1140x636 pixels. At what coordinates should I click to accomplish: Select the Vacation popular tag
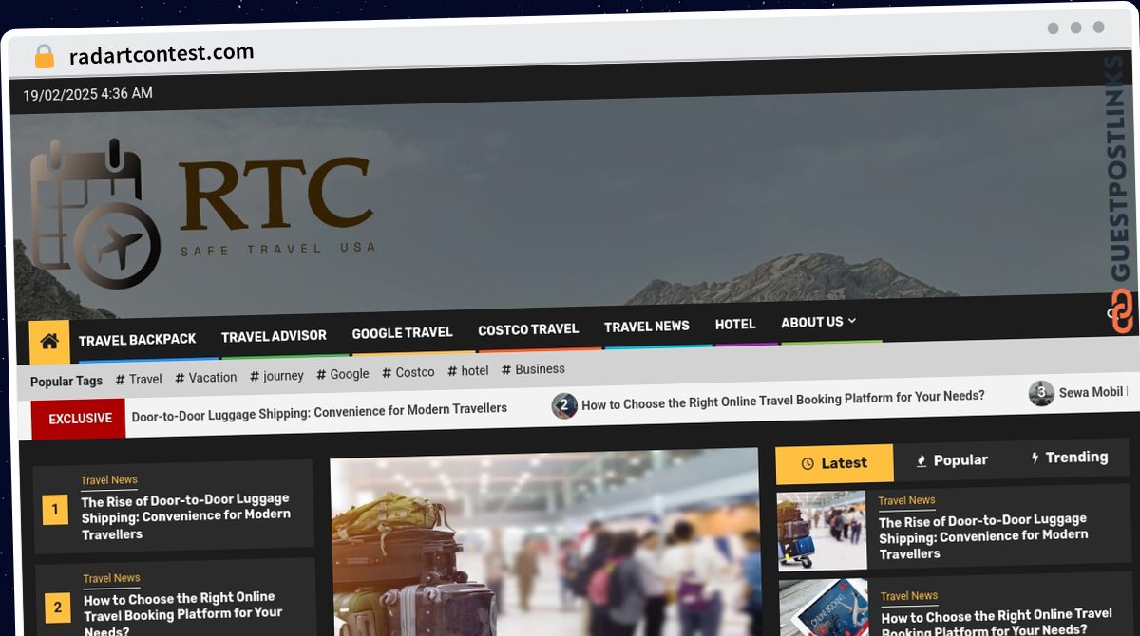206,377
